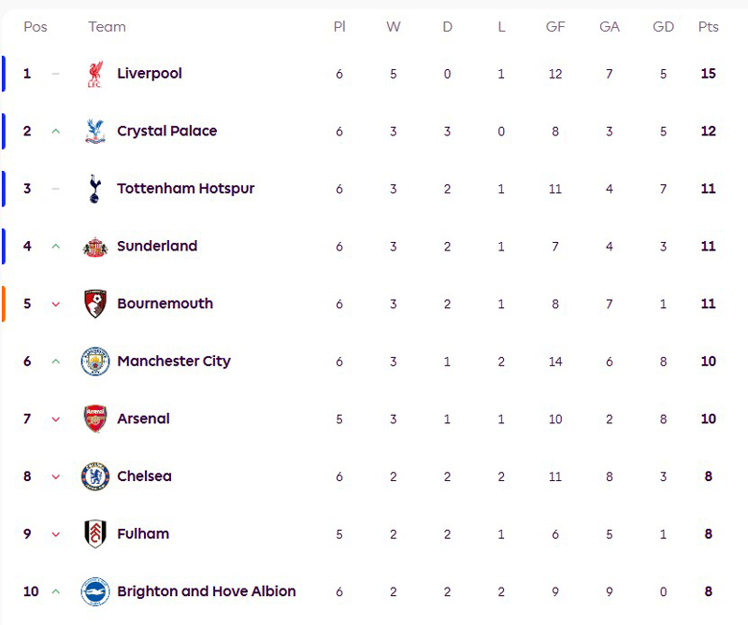The image size is (748, 625).
Task: Open the Brighton and Hove Albion link
Action: click(206, 591)
